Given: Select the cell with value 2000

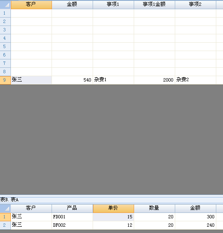Looking at the screenshot, I should (x=155, y=80).
